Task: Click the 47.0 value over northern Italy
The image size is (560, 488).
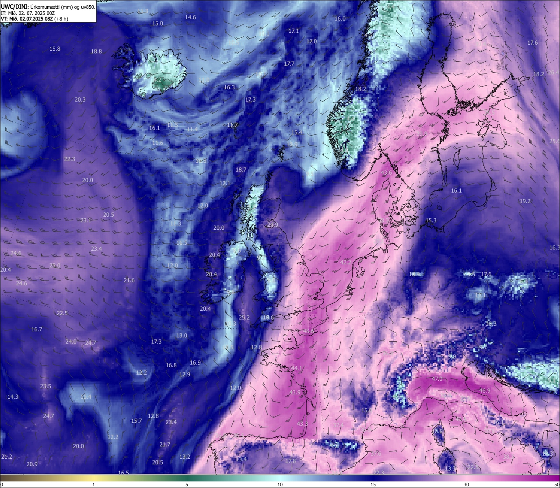Action: pyautogui.click(x=437, y=379)
